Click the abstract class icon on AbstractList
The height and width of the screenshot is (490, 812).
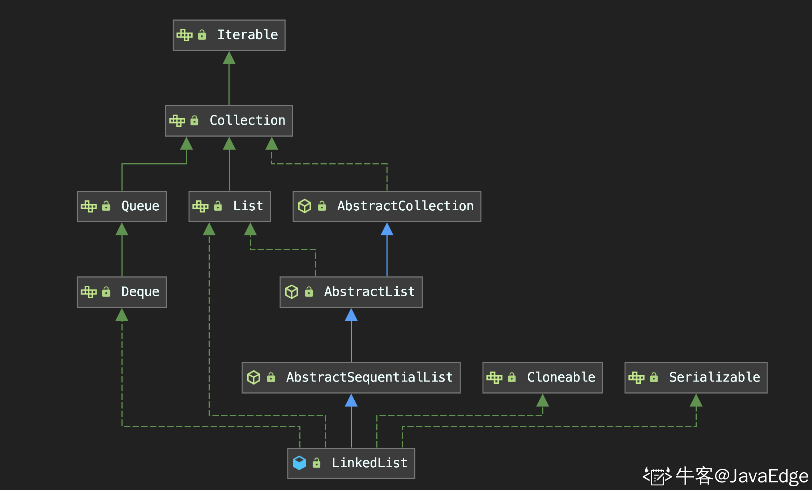(x=291, y=292)
